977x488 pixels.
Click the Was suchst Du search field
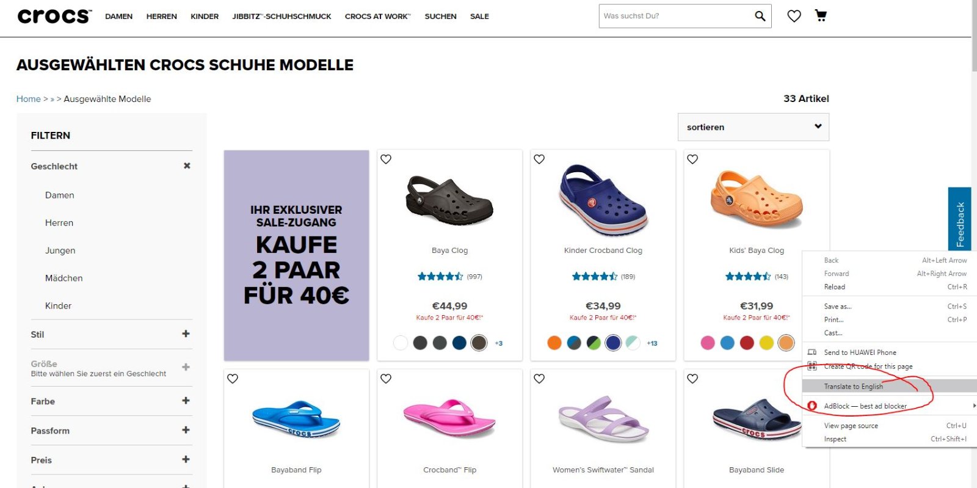(x=675, y=16)
